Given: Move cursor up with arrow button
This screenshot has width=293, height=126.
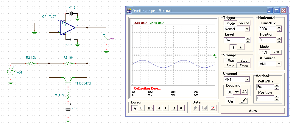Looking at the screenshot, I should (175, 108).
